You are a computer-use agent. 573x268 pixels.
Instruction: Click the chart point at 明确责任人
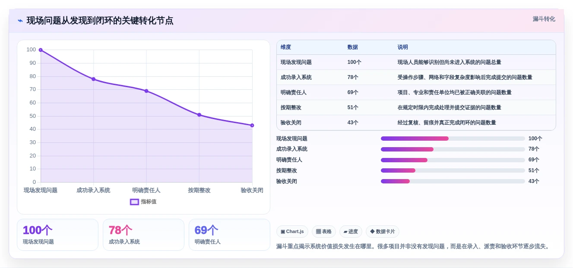[146, 91]
